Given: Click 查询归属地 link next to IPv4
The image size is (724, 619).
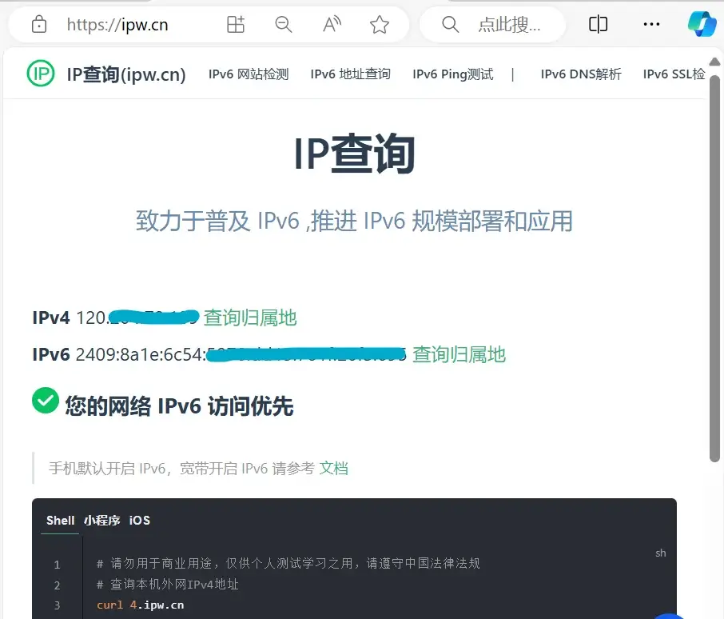Looking at the screenshot, I should pos(250,317).
